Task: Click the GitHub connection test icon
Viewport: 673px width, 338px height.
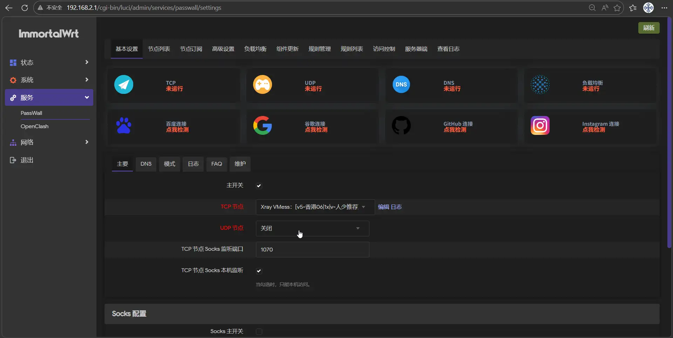Action: click(401, 125)
